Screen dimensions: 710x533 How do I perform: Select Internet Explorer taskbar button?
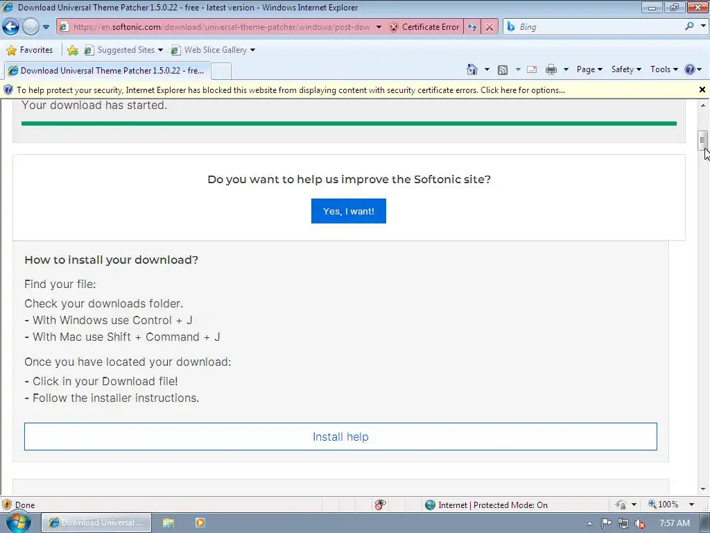click(x=96, y=523)
